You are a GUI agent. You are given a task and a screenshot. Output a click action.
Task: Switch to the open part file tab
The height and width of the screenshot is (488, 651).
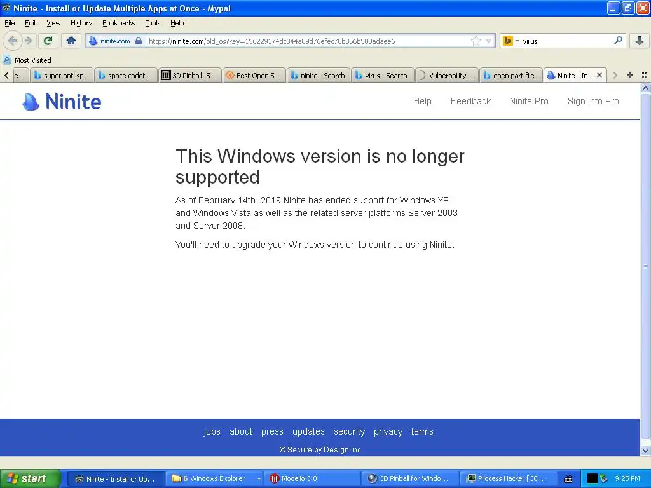click(x=511, y=75)
